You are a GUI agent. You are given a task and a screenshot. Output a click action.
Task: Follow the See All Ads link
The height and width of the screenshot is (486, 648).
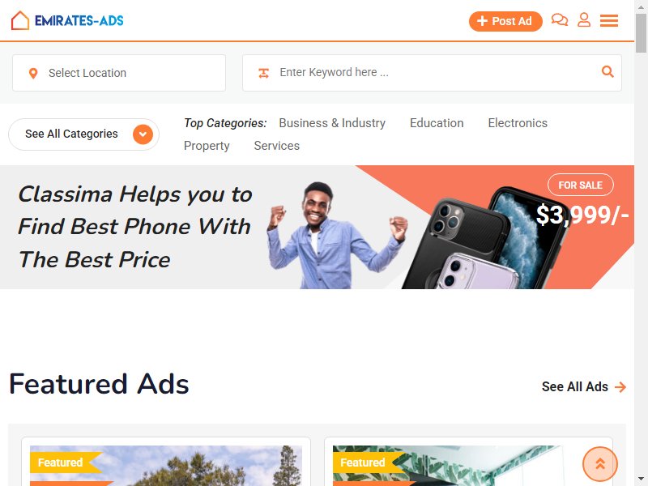(584, 387)
